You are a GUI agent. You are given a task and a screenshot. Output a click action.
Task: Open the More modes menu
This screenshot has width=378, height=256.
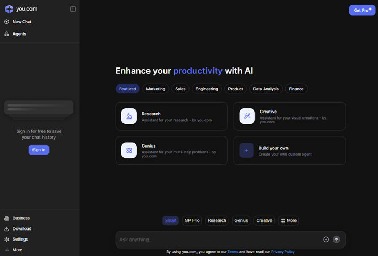[289, 220]
